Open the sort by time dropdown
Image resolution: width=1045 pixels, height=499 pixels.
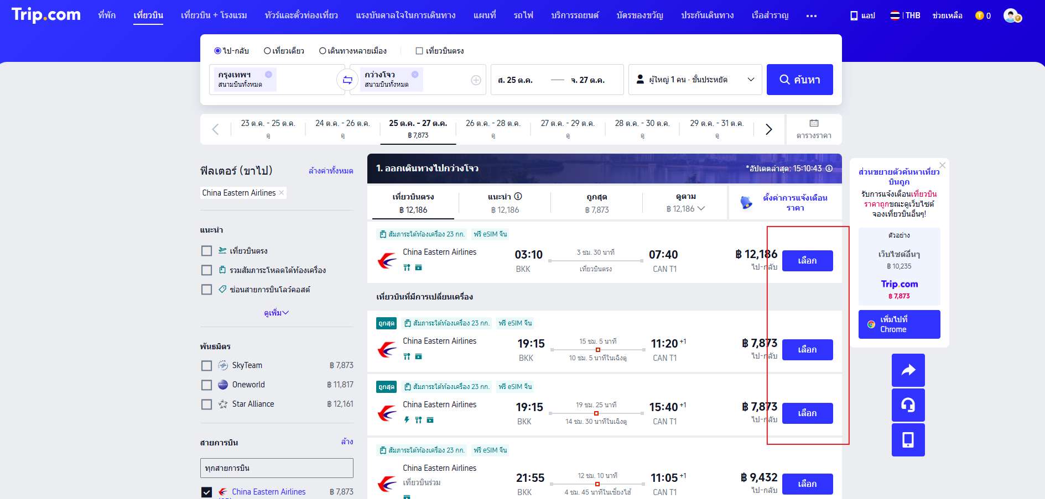tap(685, 203)
